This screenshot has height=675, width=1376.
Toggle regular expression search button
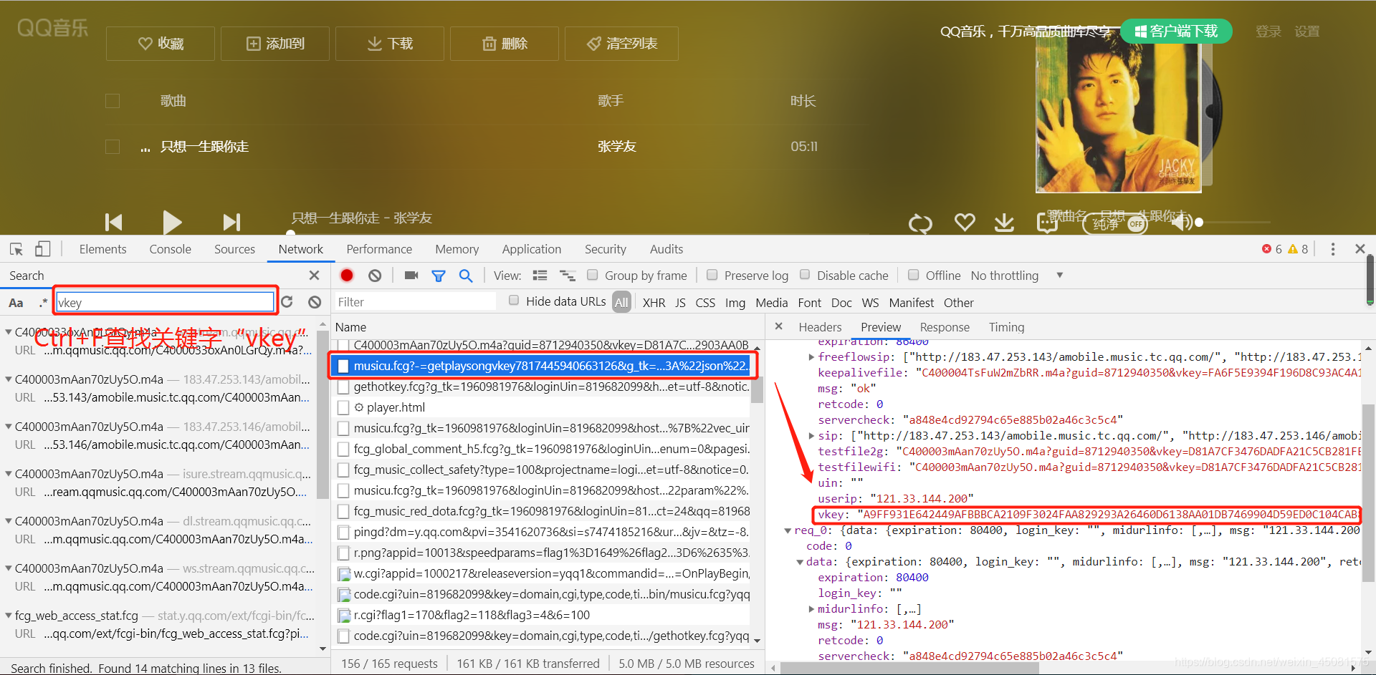pyautogui.click(x=43, y=303)
